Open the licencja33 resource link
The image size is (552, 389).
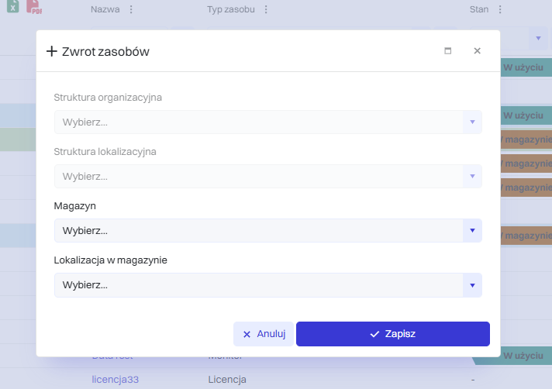coord(115,380)
